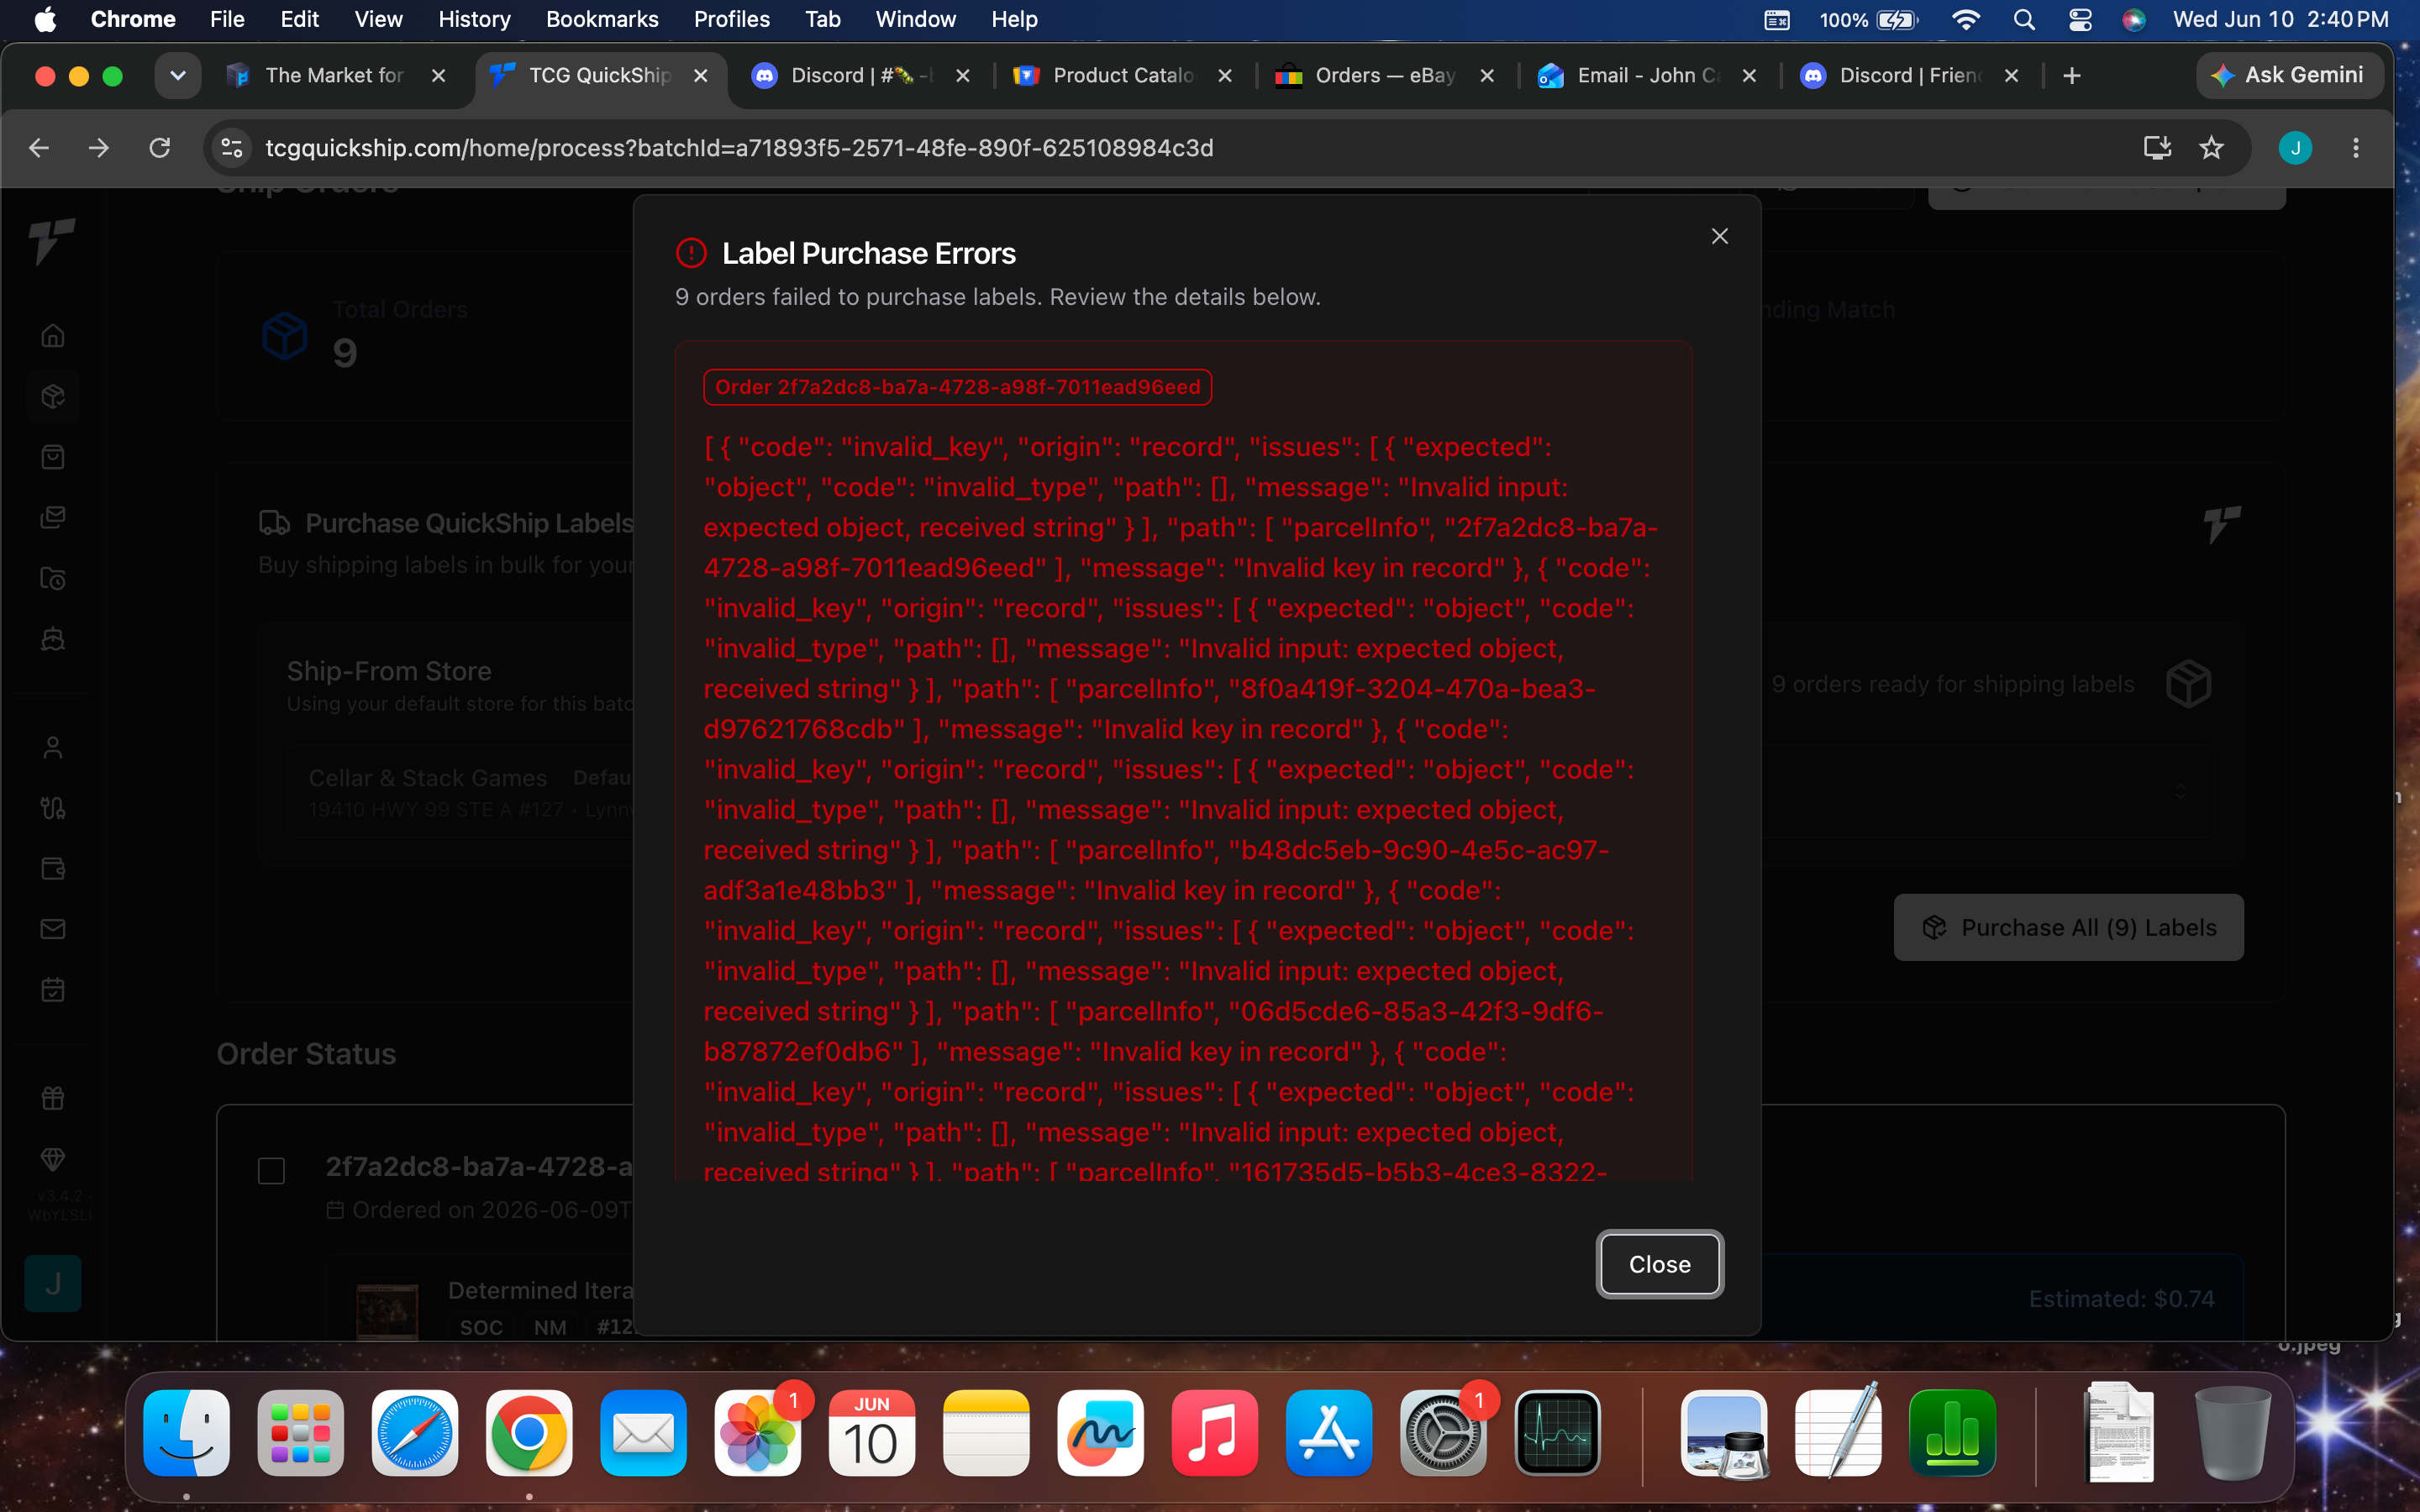Open the History menu
2420x1512 pixels.
pos(474,19)
